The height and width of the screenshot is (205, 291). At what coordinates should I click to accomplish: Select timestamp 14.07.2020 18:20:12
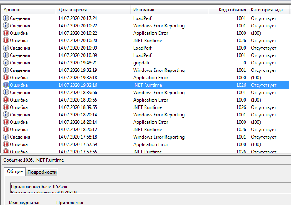pos(78,130)
